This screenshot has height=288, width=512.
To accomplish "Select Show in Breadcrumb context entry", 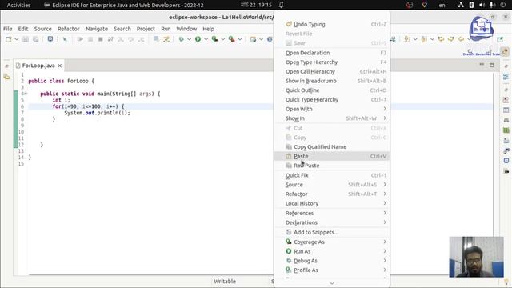I will pyautogui.click(x=332, y=81).
